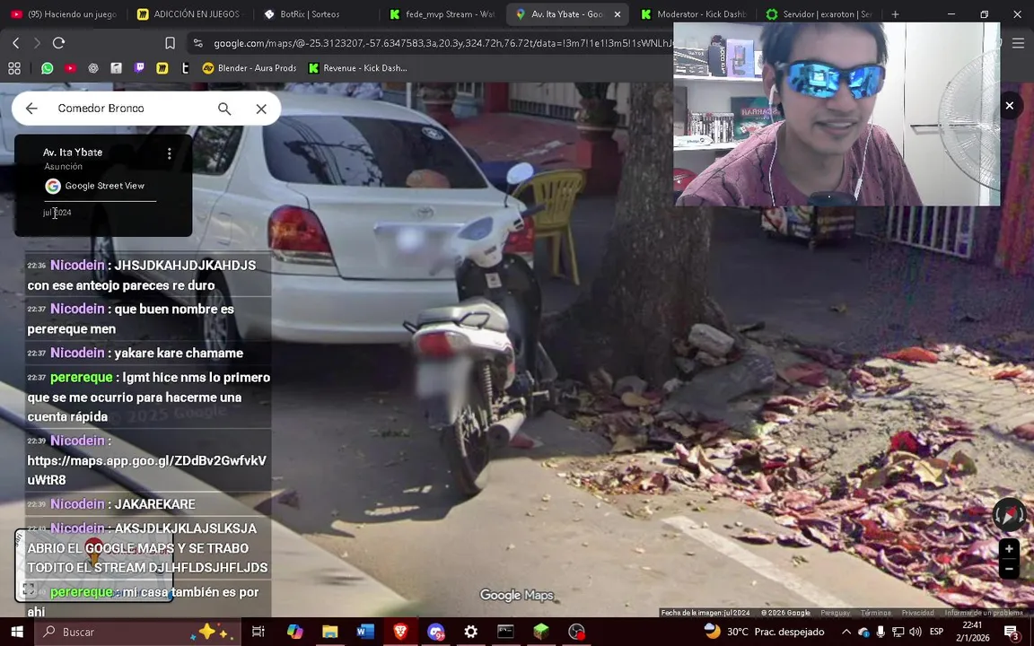Open Copilot from the taskbar
This screenshot has width=1034, height=646.
coord(294,632)
